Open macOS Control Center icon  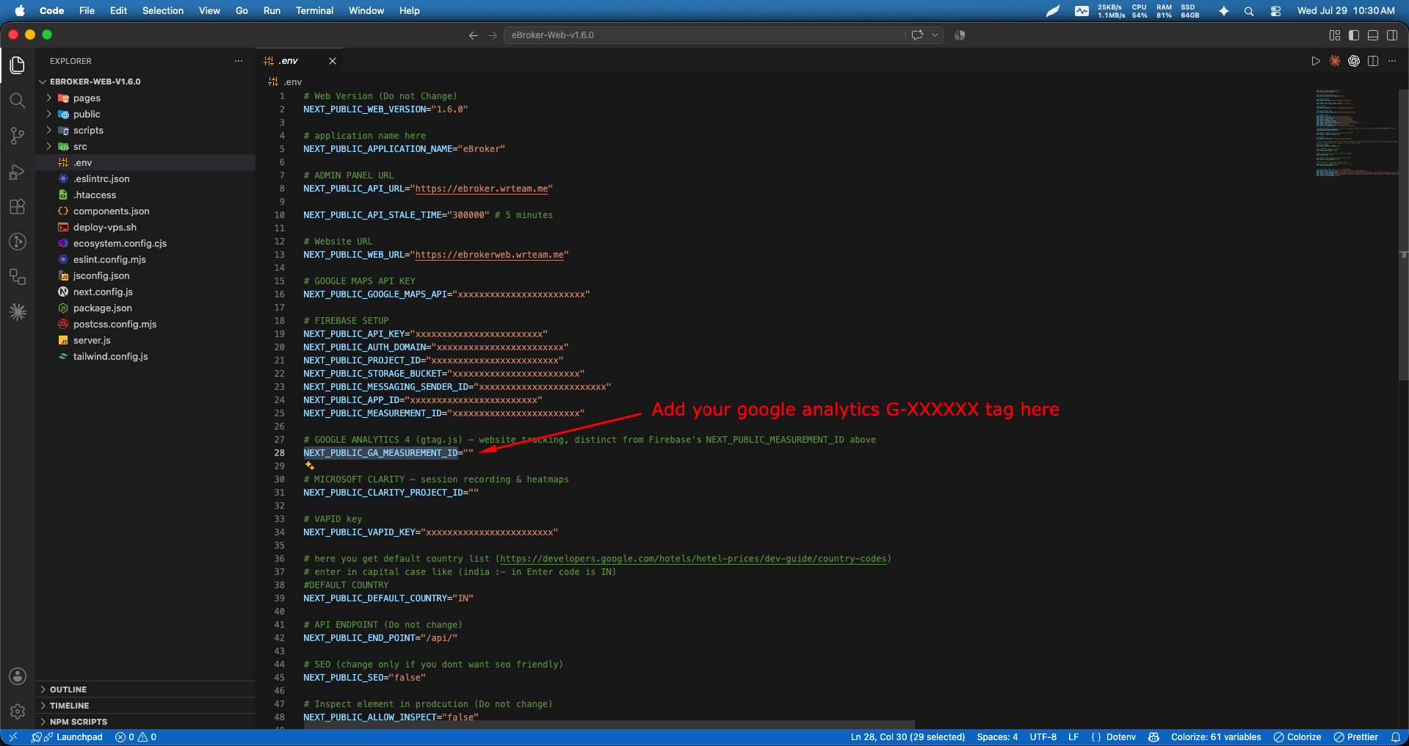click(x=1276, y=11)
